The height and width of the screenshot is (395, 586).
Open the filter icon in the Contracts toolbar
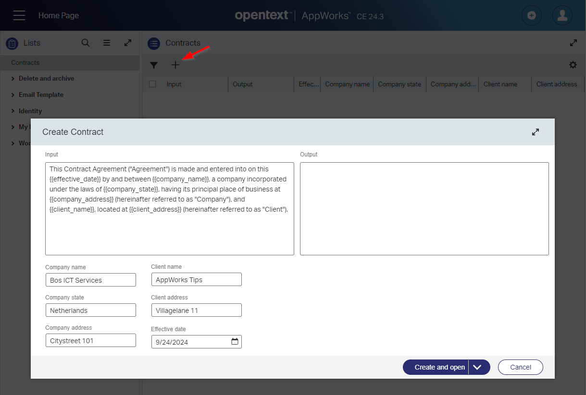[x=154, y=65]
